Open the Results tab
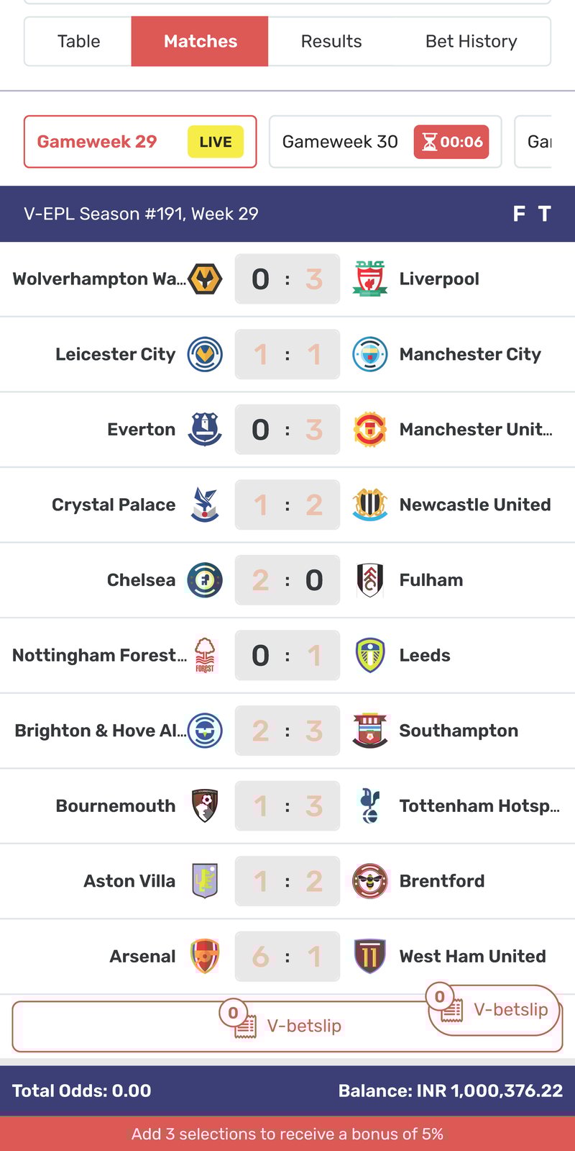The image size is (575, 1151). pos(331,42)
